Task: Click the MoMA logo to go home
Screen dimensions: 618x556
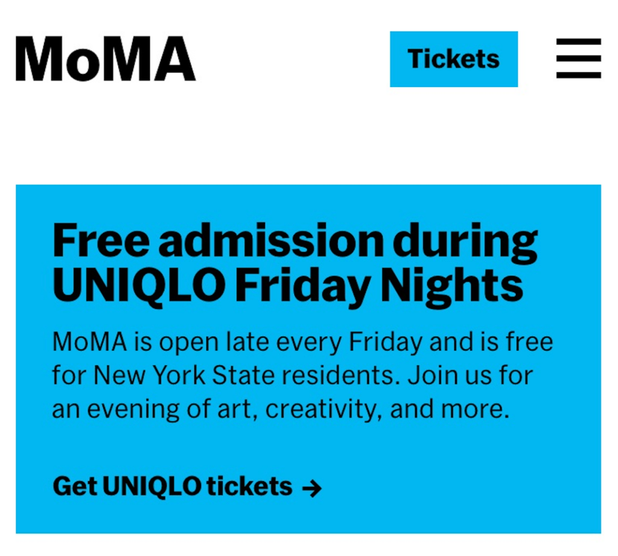Action: (x=106, y=59)
